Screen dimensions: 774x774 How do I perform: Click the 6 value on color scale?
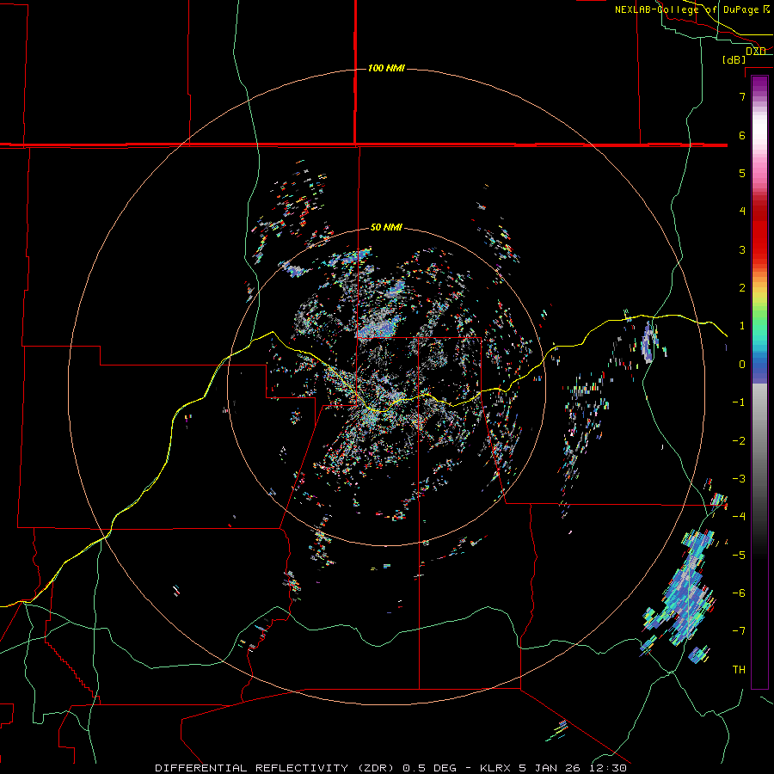pos(742,135)
